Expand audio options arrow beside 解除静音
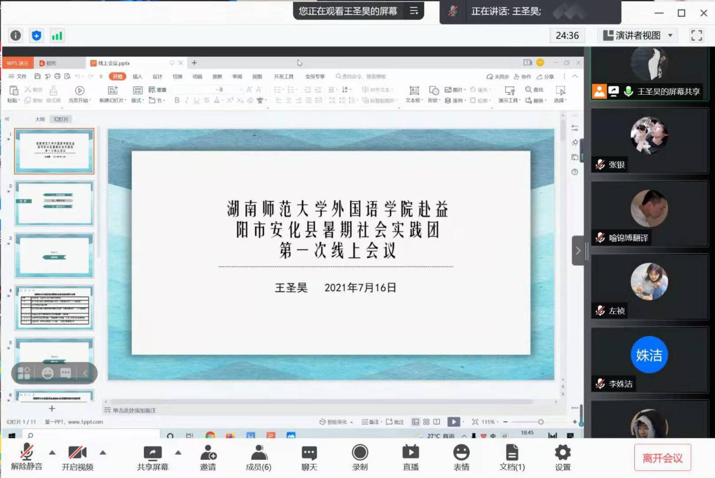715x478 pixels. 52,452
